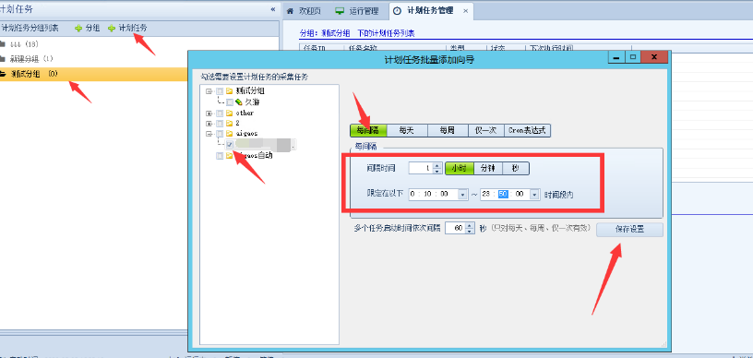Expand the tree node named 2
This screenshot has width=753, height=358.
pos(209,124)
